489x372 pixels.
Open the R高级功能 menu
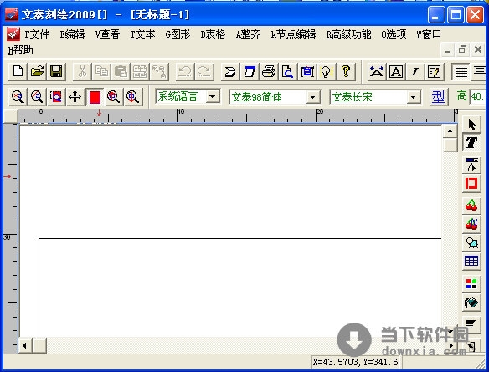click(348, 34)
